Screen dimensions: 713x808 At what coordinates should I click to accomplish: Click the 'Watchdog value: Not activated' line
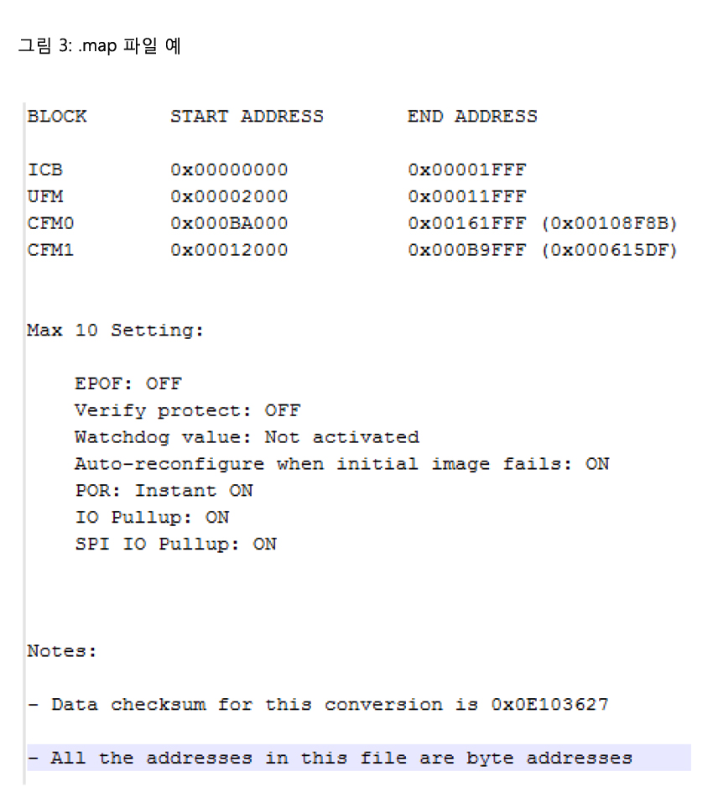(x=247, y=437)
